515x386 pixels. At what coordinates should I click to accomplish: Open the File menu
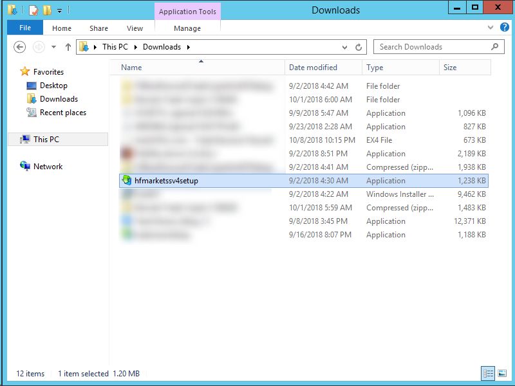coord(25,28)
